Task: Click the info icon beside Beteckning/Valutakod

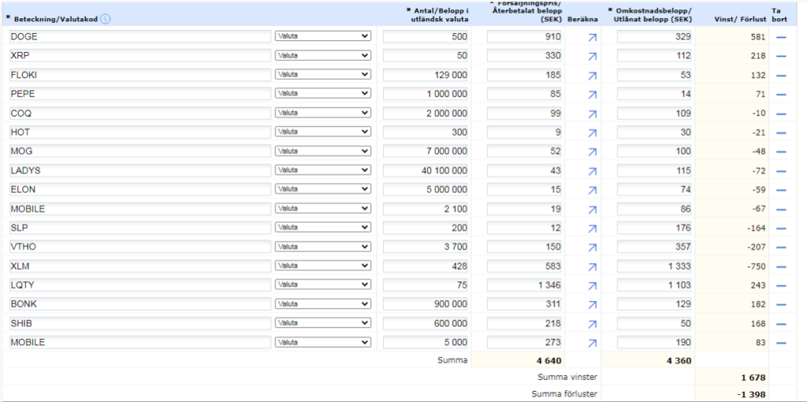Action: pyautogui.click(x=106, y=18)
